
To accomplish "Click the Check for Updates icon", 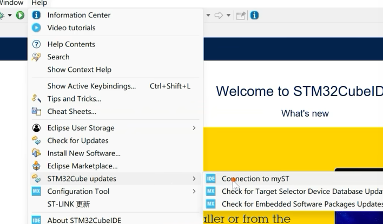I will click(x=36, y=141).
